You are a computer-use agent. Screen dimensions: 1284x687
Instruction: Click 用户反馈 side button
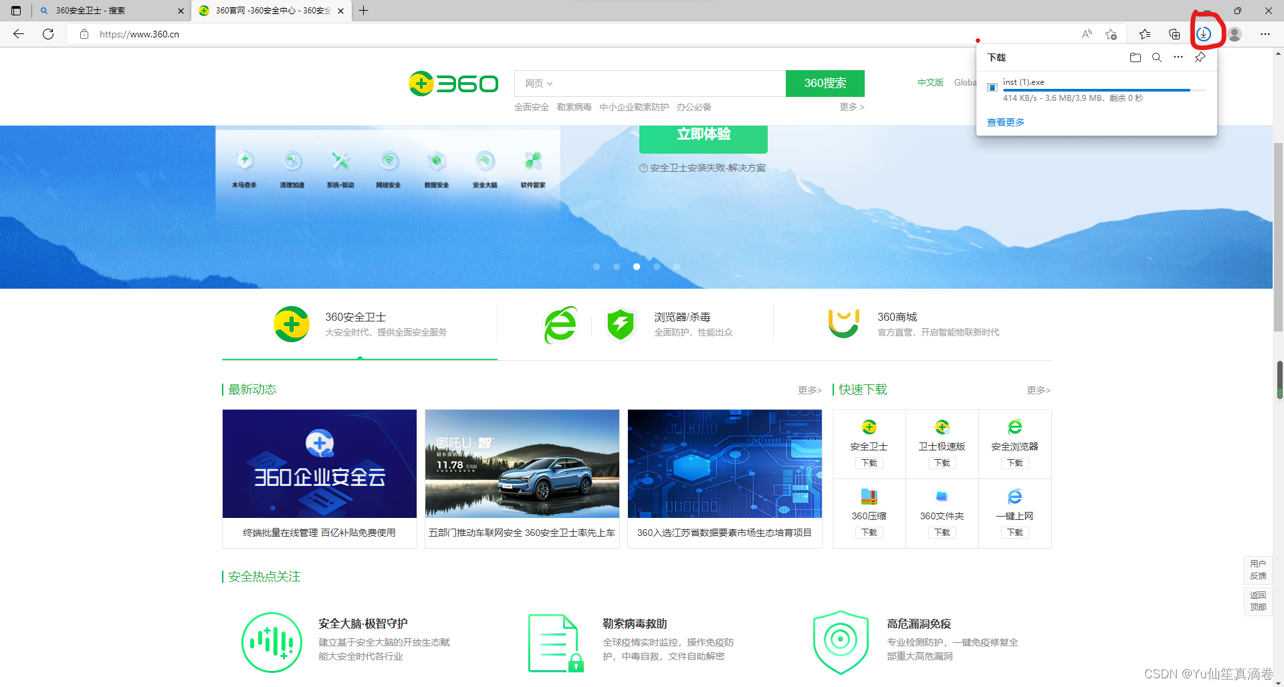(x=1258, y=569)
